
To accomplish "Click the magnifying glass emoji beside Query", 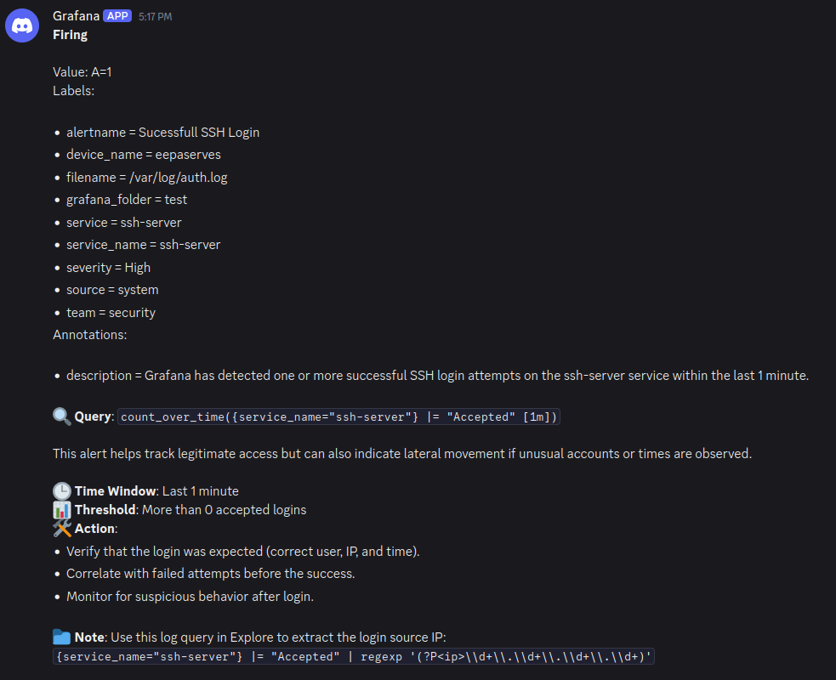I will pos(62,416).
